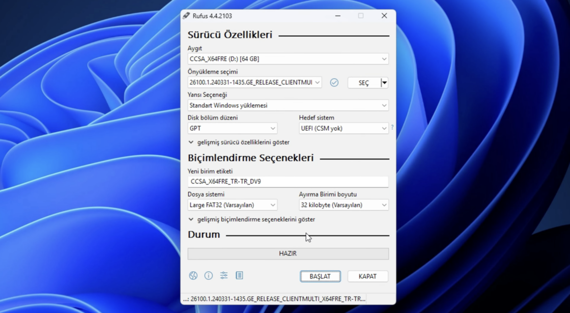Open the Yansı Seçeneği dropdown

click(x=288, y=106)
